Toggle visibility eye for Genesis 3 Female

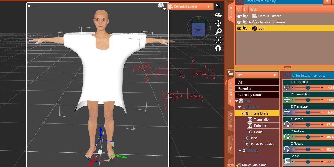click(239, 22)
